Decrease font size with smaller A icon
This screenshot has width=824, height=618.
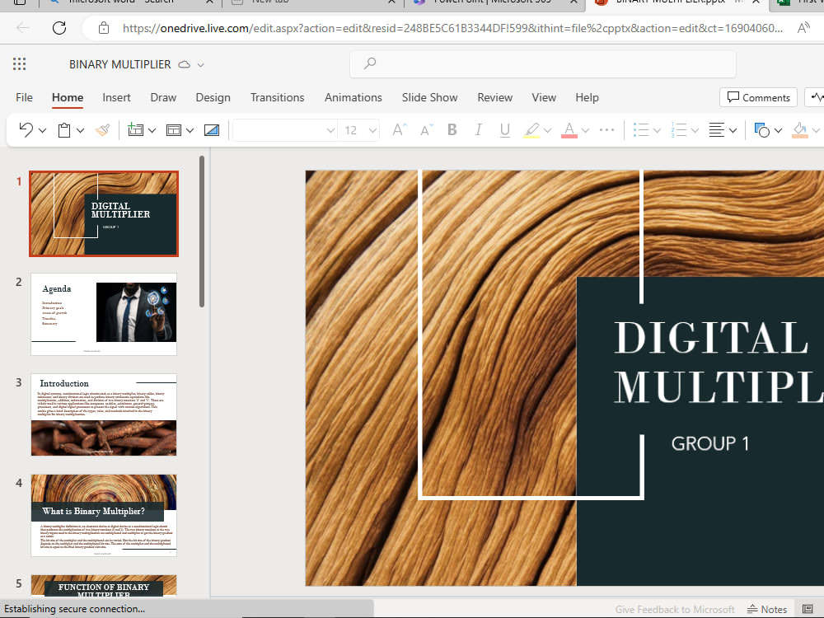(x=426, y=130)
